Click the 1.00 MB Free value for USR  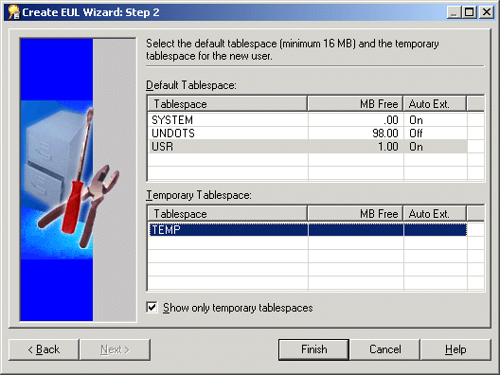click(x=388, y=147)
